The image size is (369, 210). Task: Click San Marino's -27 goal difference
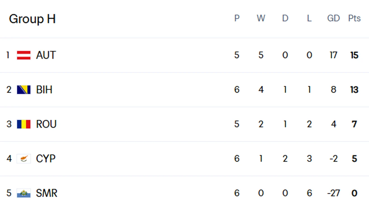click(x=333, y=193)
